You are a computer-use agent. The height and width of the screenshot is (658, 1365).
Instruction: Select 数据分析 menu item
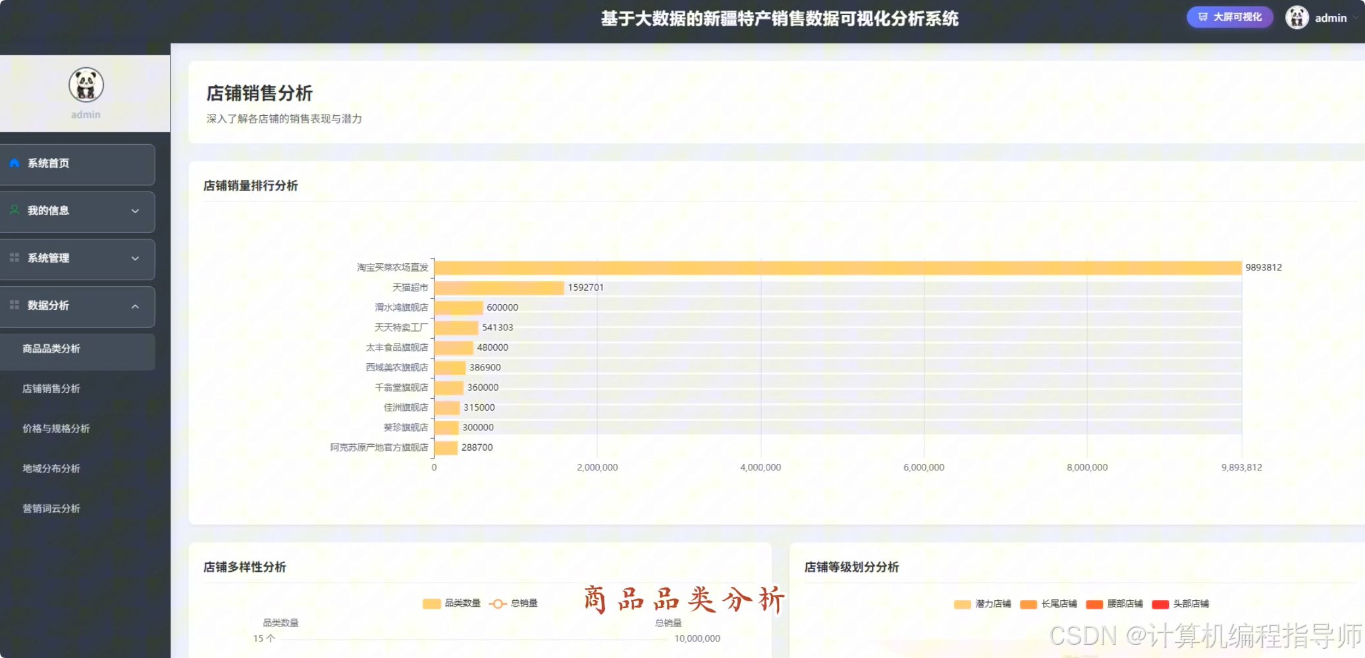77,306
